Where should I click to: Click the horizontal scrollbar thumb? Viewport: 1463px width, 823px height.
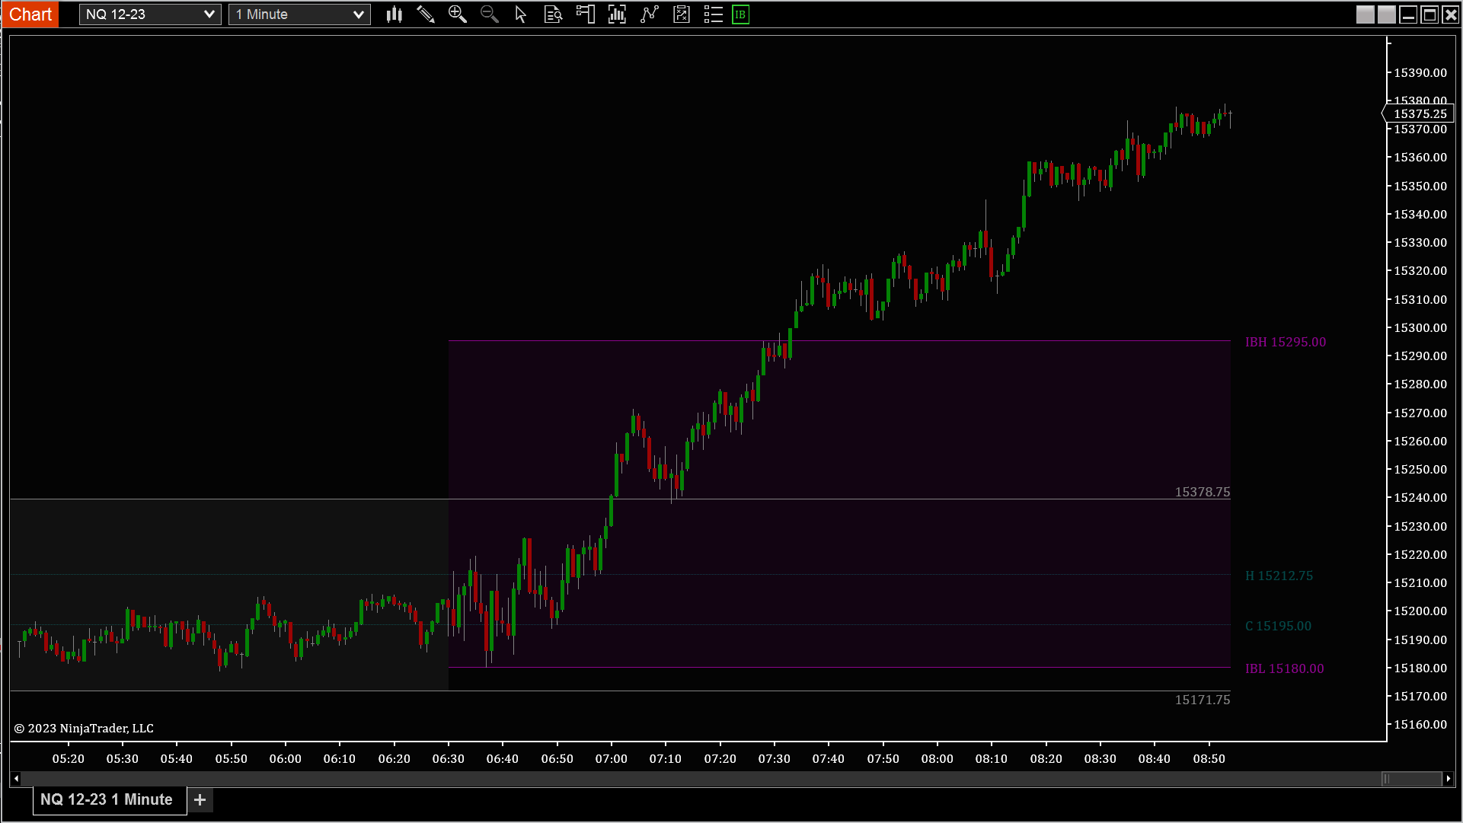coord(1411,779)
